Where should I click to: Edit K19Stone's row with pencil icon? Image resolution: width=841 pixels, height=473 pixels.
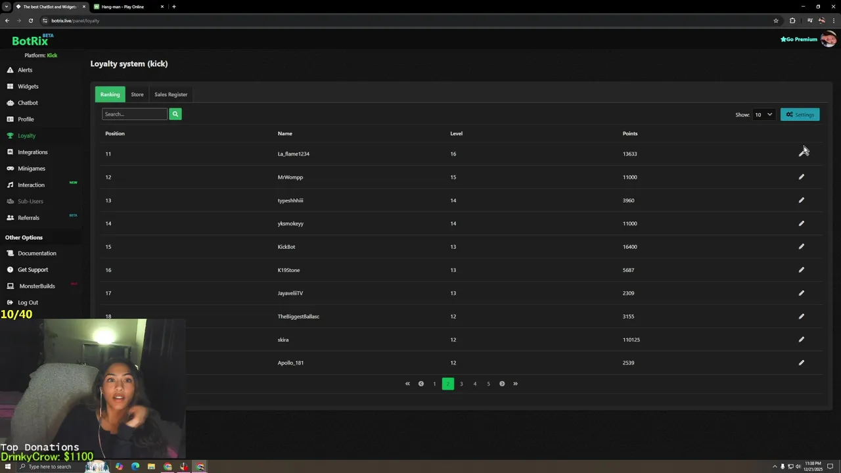click(801, 270)
